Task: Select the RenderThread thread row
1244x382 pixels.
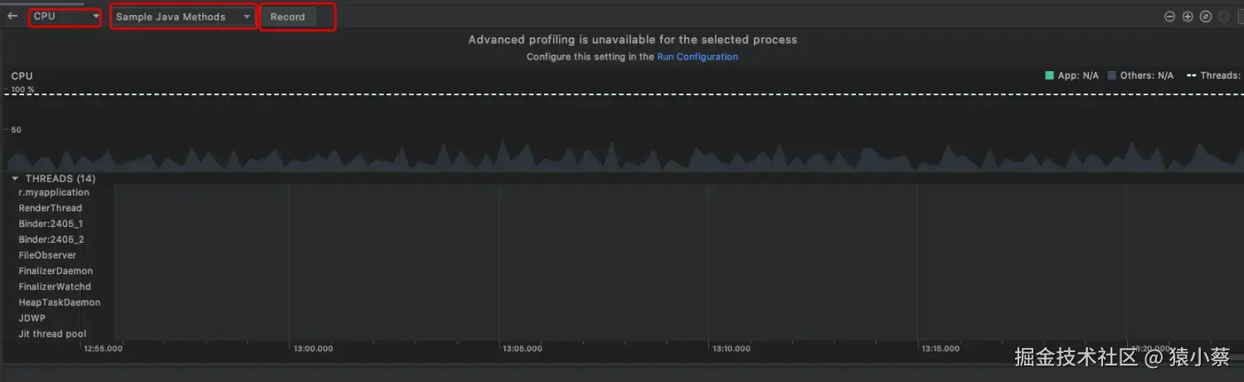Action: point(51,208)
